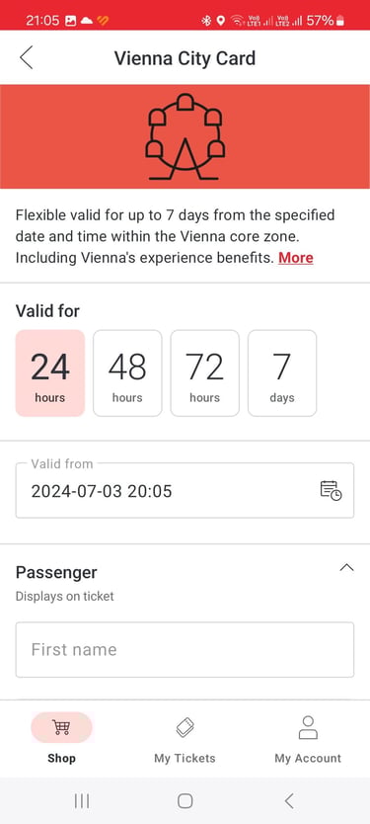This screenshot has width=370, height=824.
Task: Tap Android system back button
Action: pyautogui.click(x=289, y=801)
